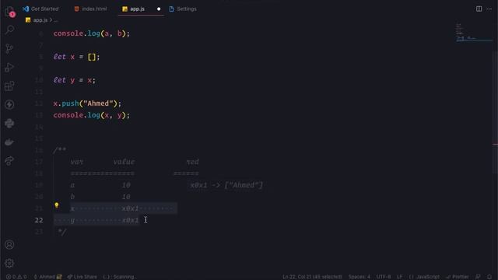Click the x0x1 -> ["Ahmed"] comment text
Screen dimensions: 498x280
[226, 185]
